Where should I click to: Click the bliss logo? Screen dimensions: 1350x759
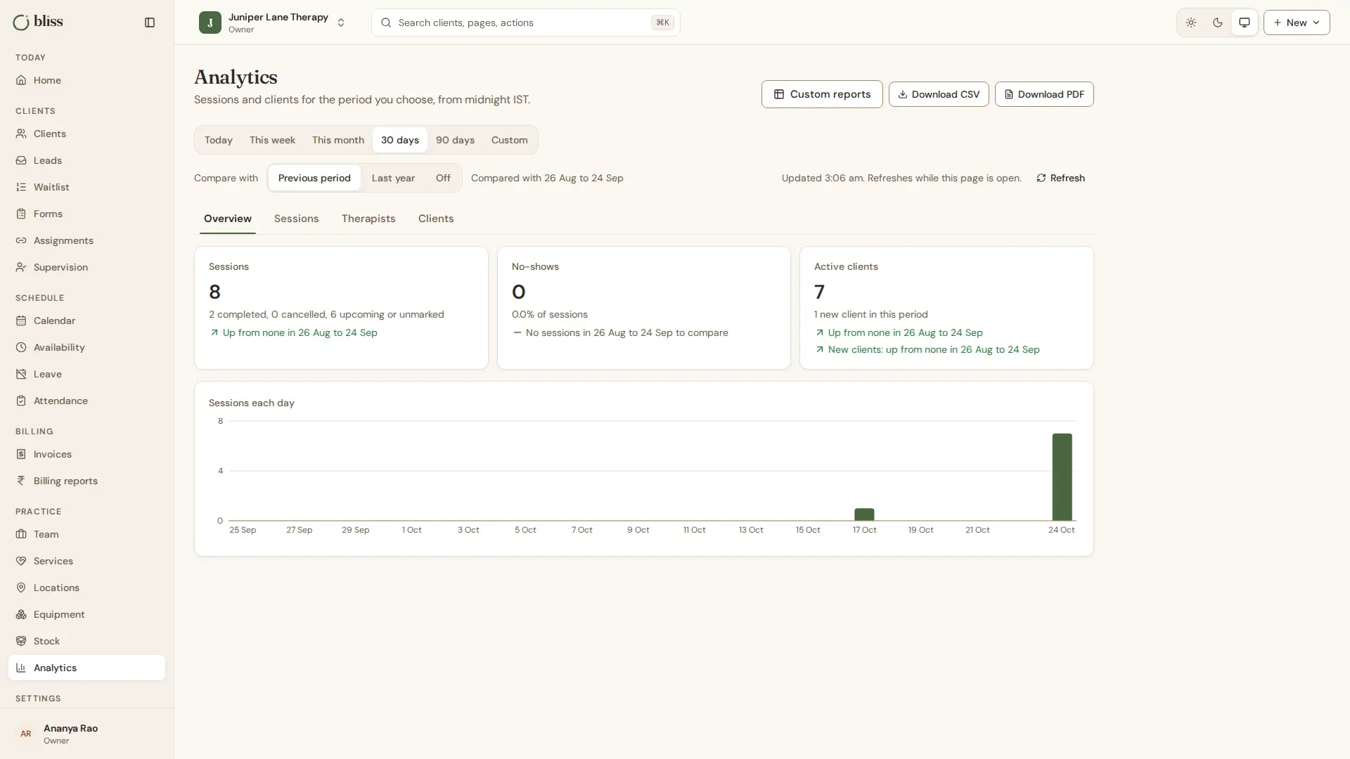click(x=38, y=22)
